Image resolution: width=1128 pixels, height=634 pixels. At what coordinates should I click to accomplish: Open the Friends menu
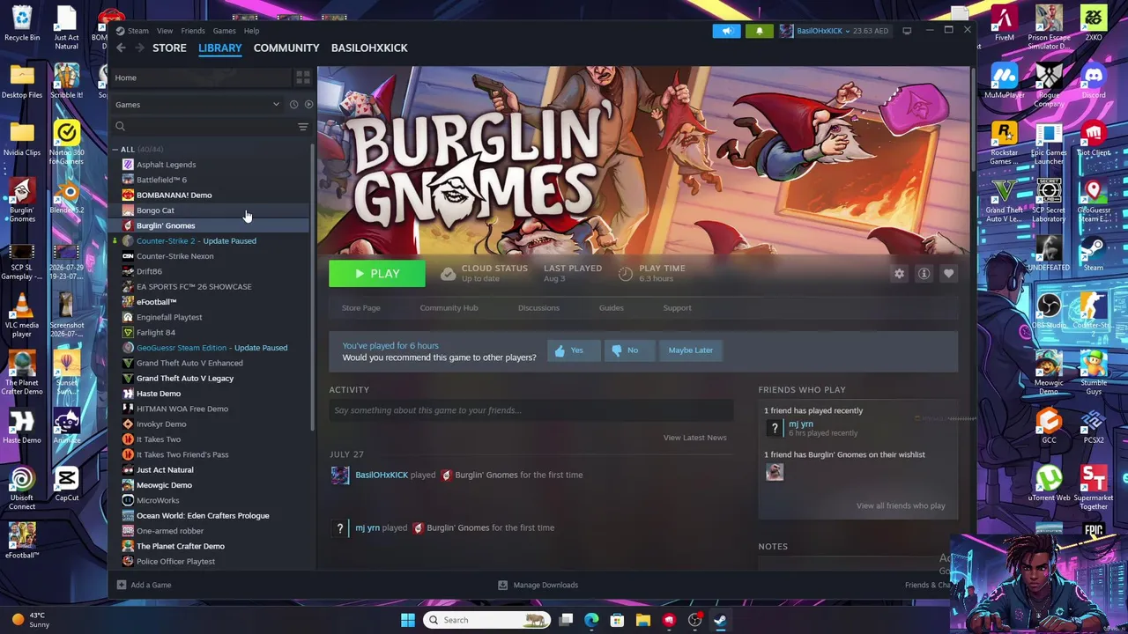193,31
